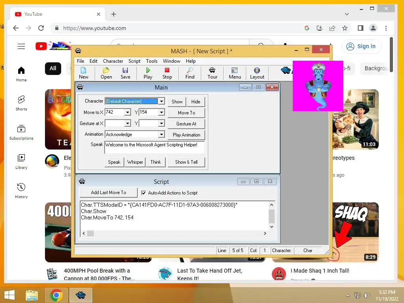The width and height of the screenshot is (404, 303).
Task: Open a script with the Open toolbar icon
Action: click(x=106, y=73)
